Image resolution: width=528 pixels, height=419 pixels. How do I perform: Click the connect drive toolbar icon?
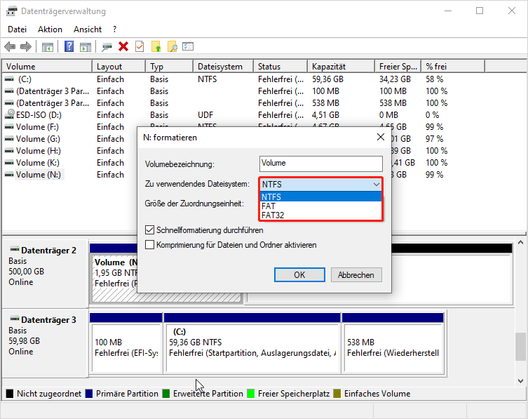107,47
